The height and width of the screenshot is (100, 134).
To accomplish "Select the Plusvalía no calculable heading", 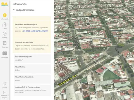I will click(24, 42).
